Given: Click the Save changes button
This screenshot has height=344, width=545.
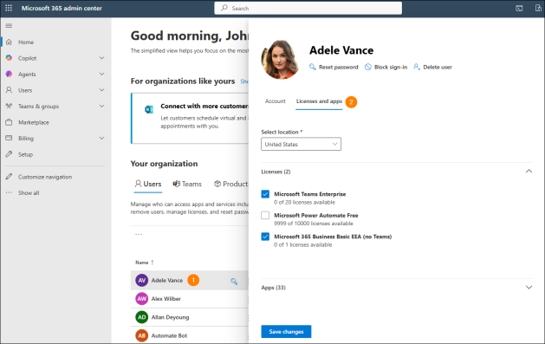Looking at the screenshot, I should pos(286,332).
